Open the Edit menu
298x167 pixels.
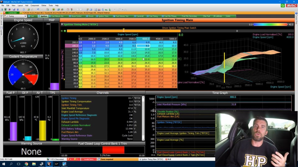pyautogui.click(x=8, y=6)
